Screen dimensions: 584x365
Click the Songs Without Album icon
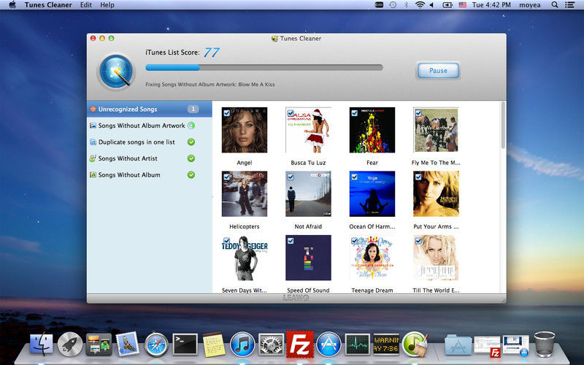pos(93,174)
